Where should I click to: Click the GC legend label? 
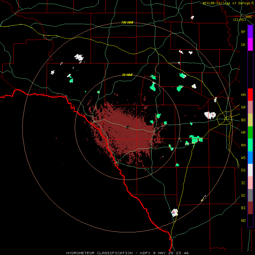click(x=243, y=195)
